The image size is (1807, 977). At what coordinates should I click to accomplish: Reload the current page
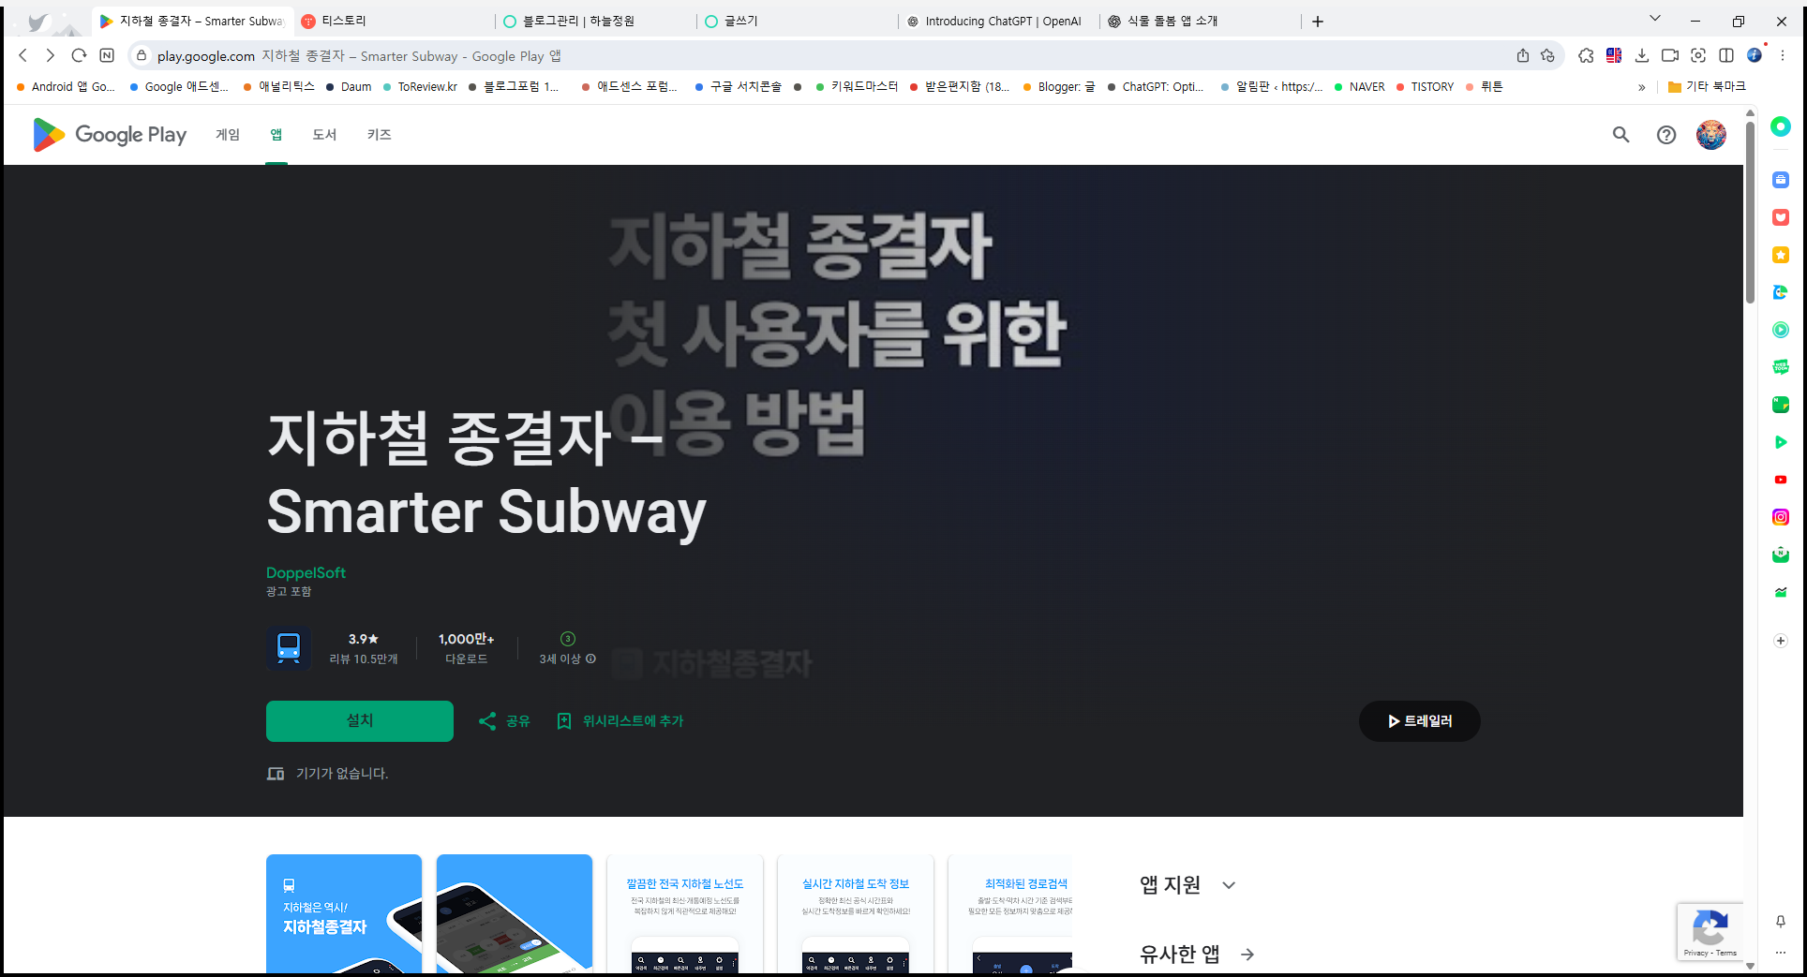79,55
